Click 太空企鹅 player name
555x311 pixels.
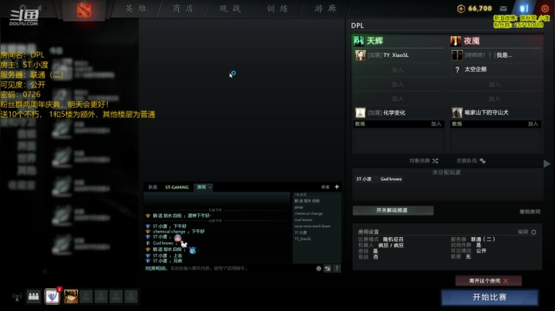coord(476,69)
